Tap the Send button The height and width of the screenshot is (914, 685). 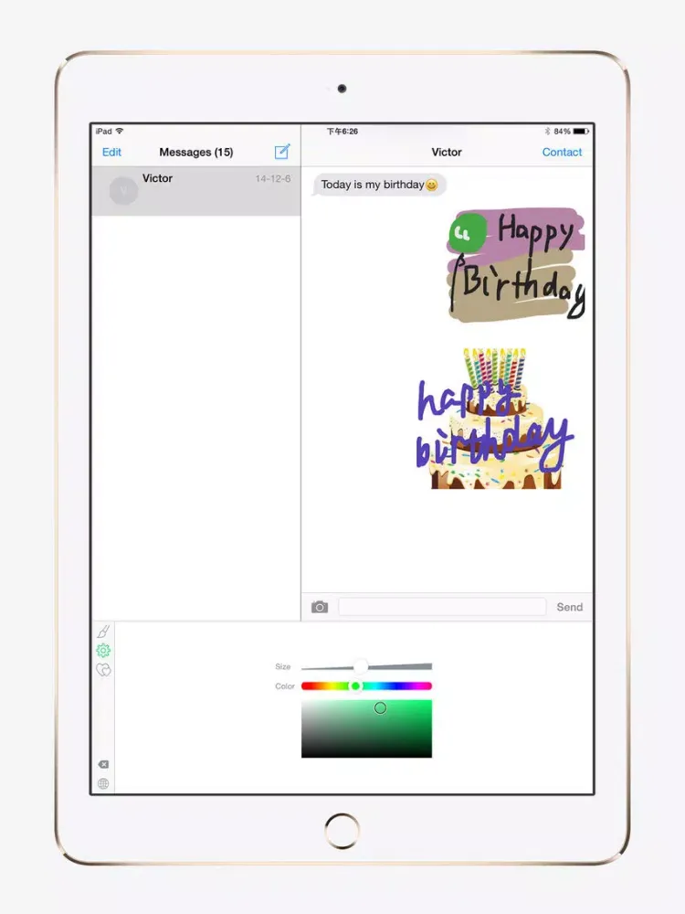pyautogui.click(x=569, y=607)
